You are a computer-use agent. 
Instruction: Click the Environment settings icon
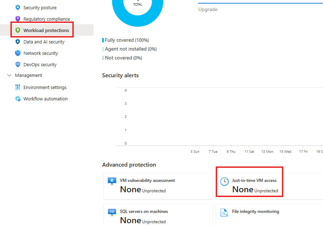tap(18, 87)
